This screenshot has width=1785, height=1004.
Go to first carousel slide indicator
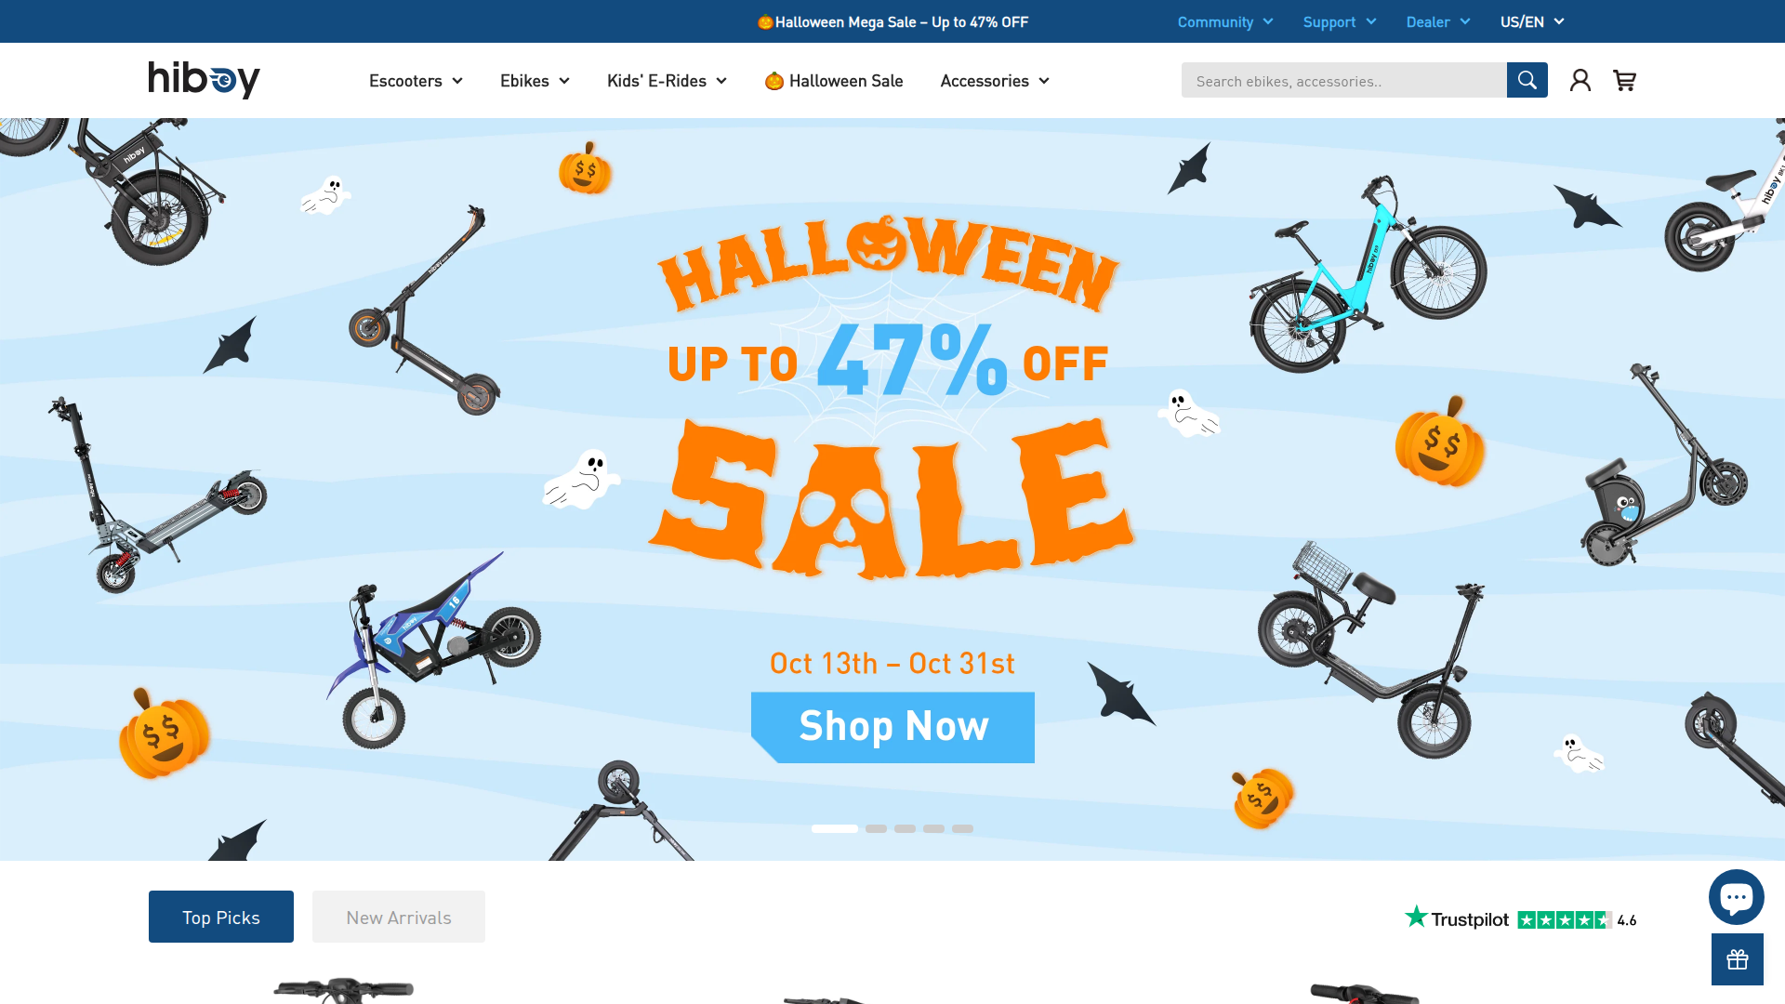tap(835, 828)
